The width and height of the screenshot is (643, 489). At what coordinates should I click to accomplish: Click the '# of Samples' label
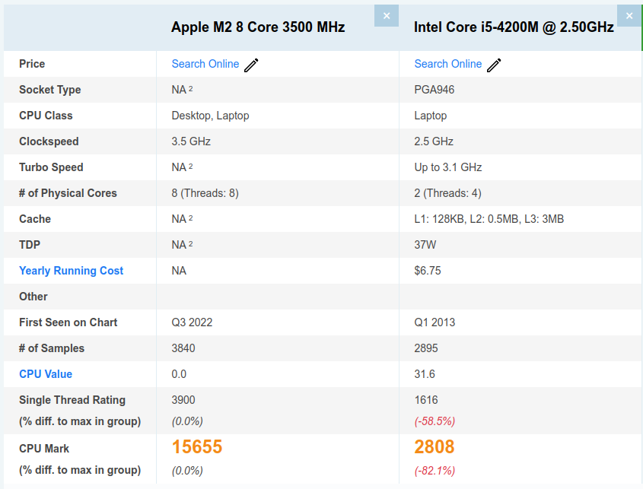pos(52,348)
